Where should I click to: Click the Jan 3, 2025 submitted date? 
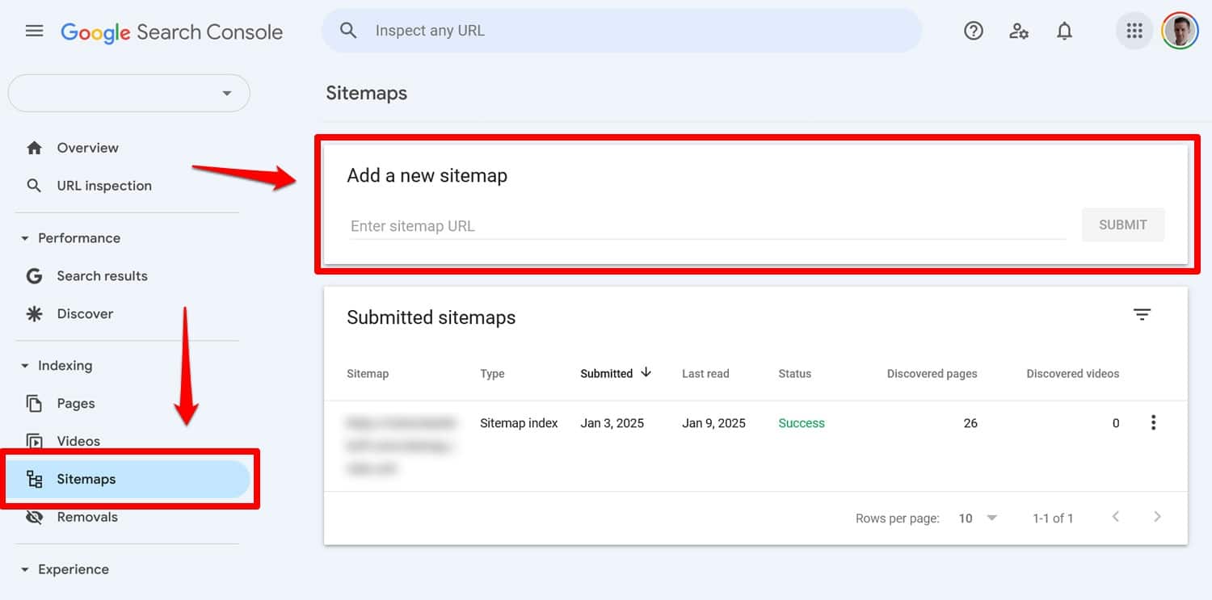(x=612, y=423)
